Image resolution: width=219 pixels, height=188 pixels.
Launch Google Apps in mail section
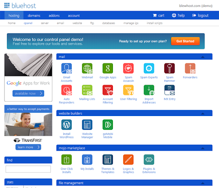tap(108, 69)
